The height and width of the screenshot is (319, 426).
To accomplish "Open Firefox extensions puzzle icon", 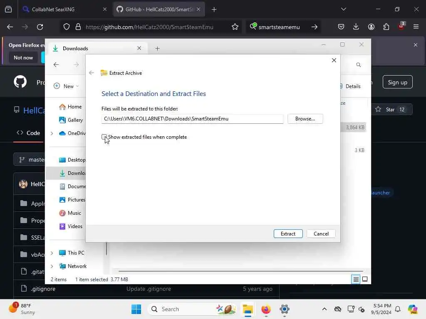I will (x=386, y=27).
